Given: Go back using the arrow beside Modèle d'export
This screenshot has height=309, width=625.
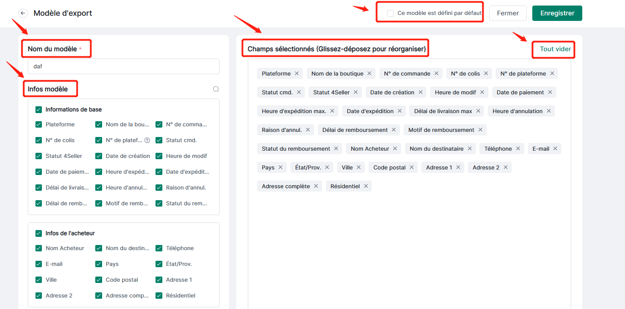Looking at the screenshot, I should 23,13.
